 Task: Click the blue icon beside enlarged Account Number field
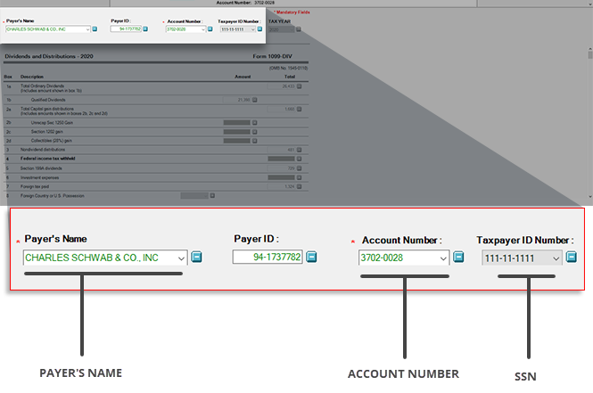click(x=458, y=257)
